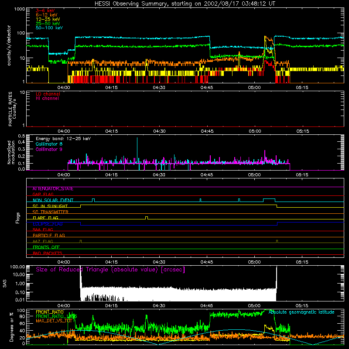Click the MAX_DET_VS_TOT legend label

[x=54, y=321]
